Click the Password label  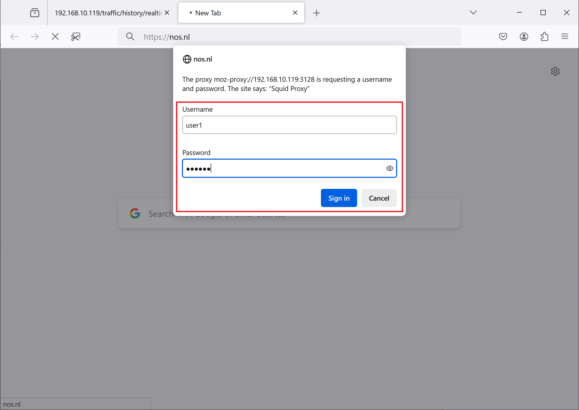coord(196,153)
